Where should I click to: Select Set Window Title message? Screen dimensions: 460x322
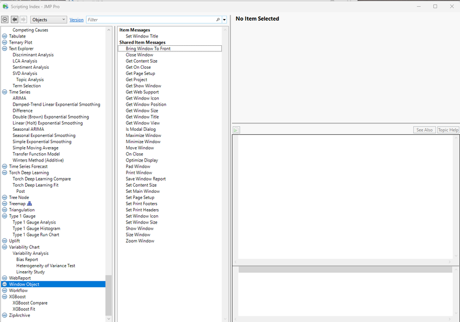(x=142, y=36)
